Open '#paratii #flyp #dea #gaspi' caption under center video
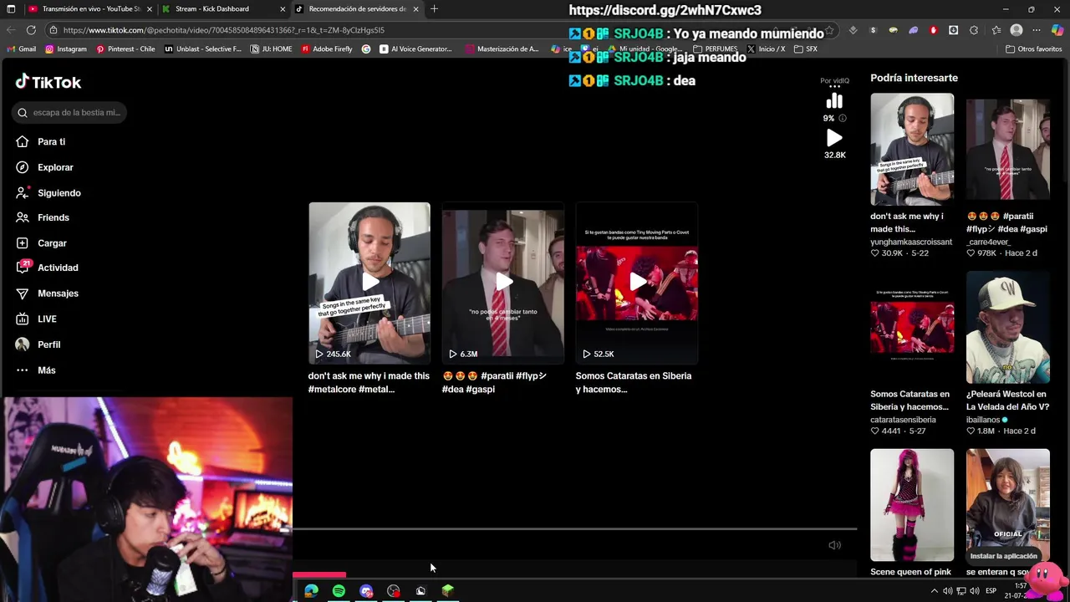1070x602 pixels. click(x=494, y=382)
